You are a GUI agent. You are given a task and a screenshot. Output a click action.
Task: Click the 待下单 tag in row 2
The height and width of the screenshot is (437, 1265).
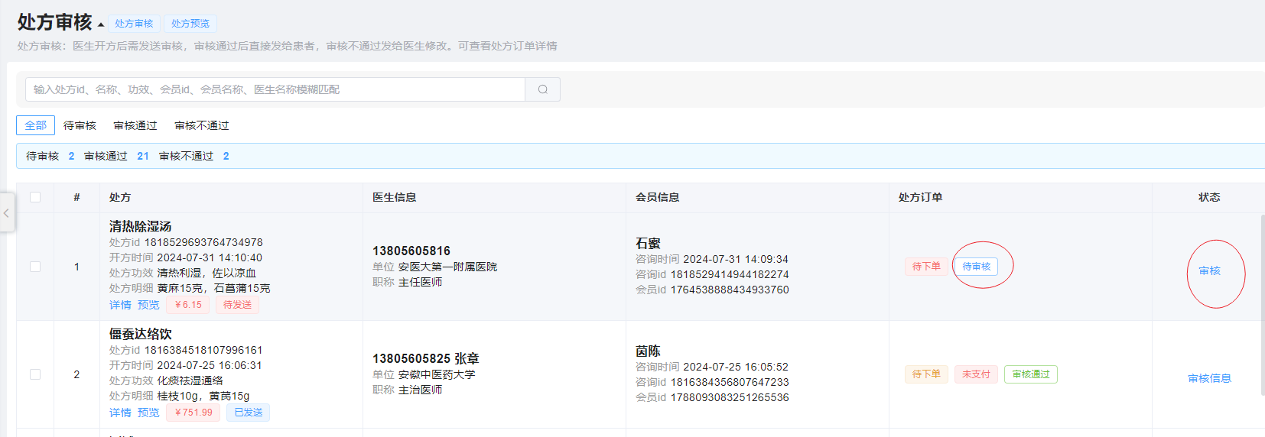click(926, 374)
